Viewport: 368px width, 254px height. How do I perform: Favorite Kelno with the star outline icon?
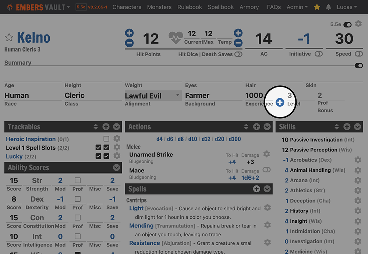(x=9, y=37)
